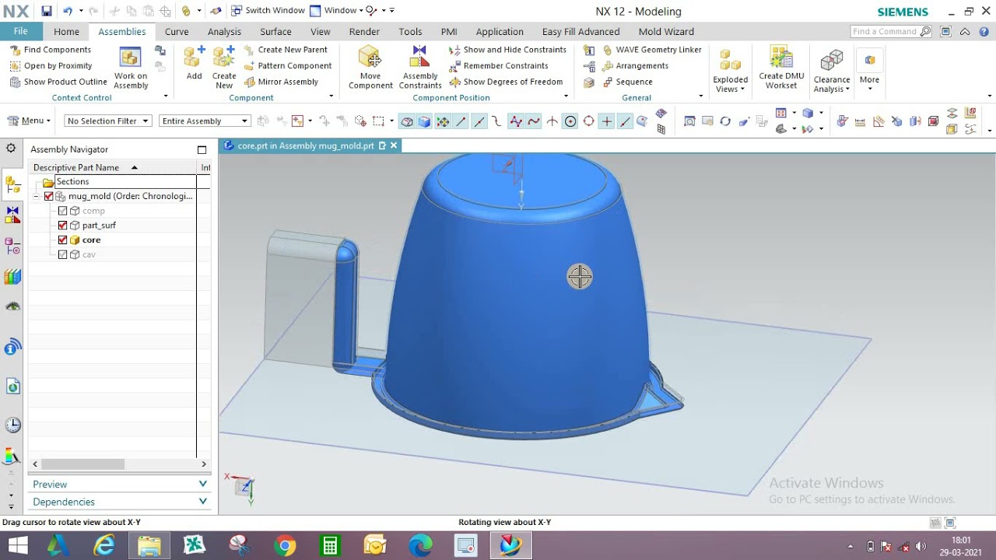The width and height of the screenshot is (996, 560).
Task: Launch the Move Component tool
Action: click(x=370, y=68)
